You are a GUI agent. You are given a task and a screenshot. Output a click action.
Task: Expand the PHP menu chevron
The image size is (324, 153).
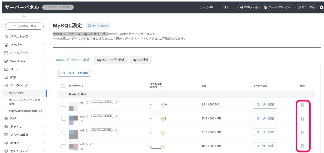coord(43,118)
